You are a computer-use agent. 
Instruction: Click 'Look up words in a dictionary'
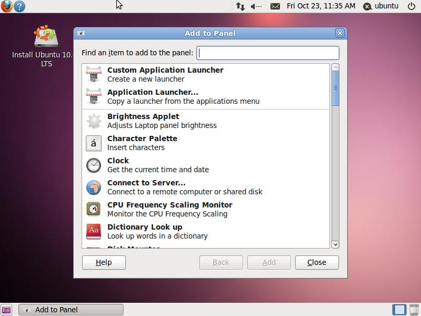coord(157,236)
